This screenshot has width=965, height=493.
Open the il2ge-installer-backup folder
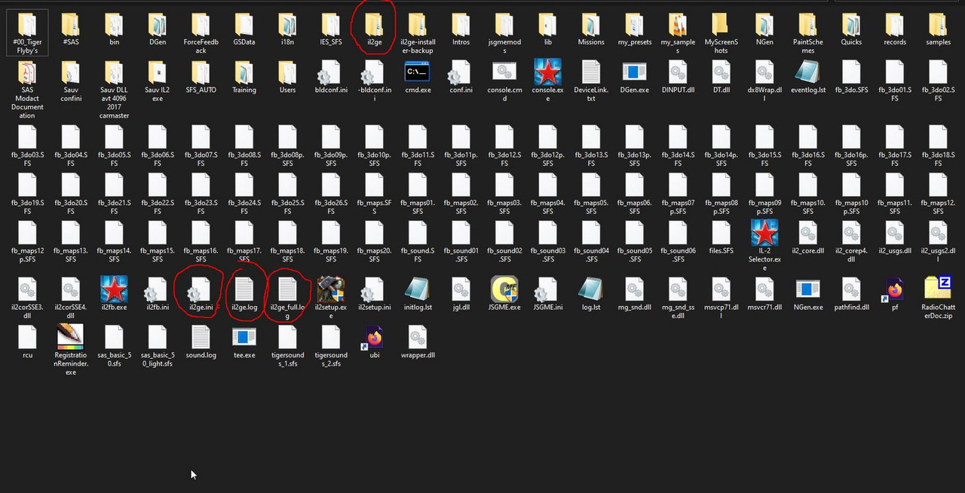tap(418, 33)
